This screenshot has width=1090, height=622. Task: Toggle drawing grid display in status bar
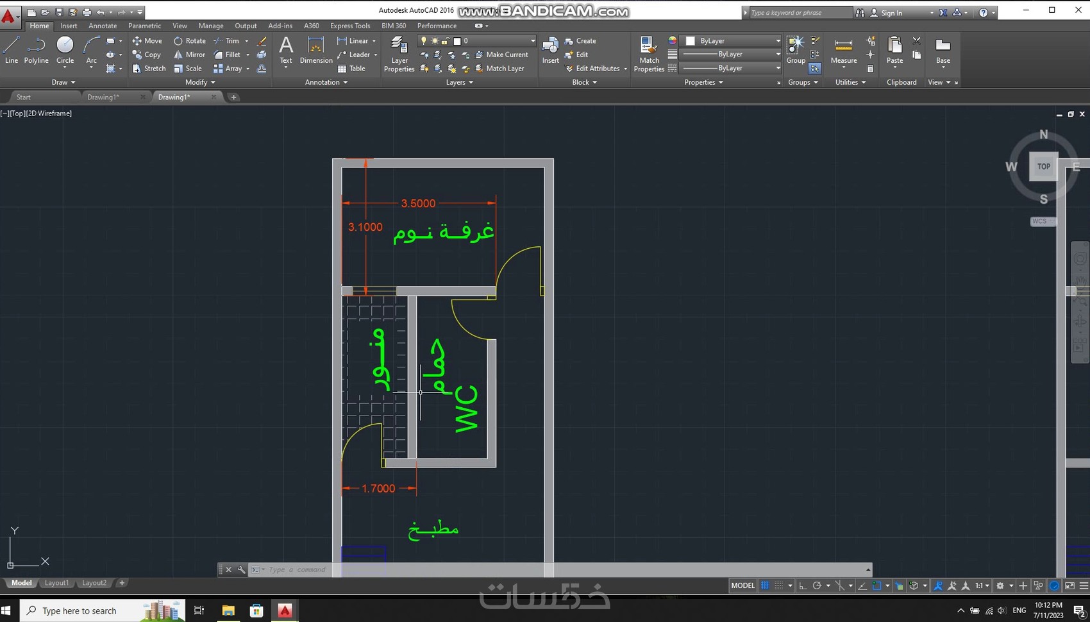pos(765,585)
